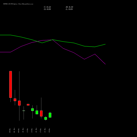
Task: Select the close value C: 0.12
Action: pos(47,7)
